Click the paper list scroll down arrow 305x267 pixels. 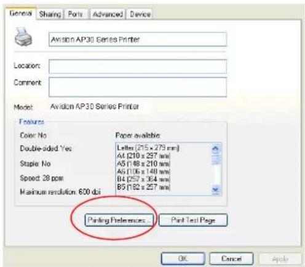pyautogui.click(x=216, y=189)
